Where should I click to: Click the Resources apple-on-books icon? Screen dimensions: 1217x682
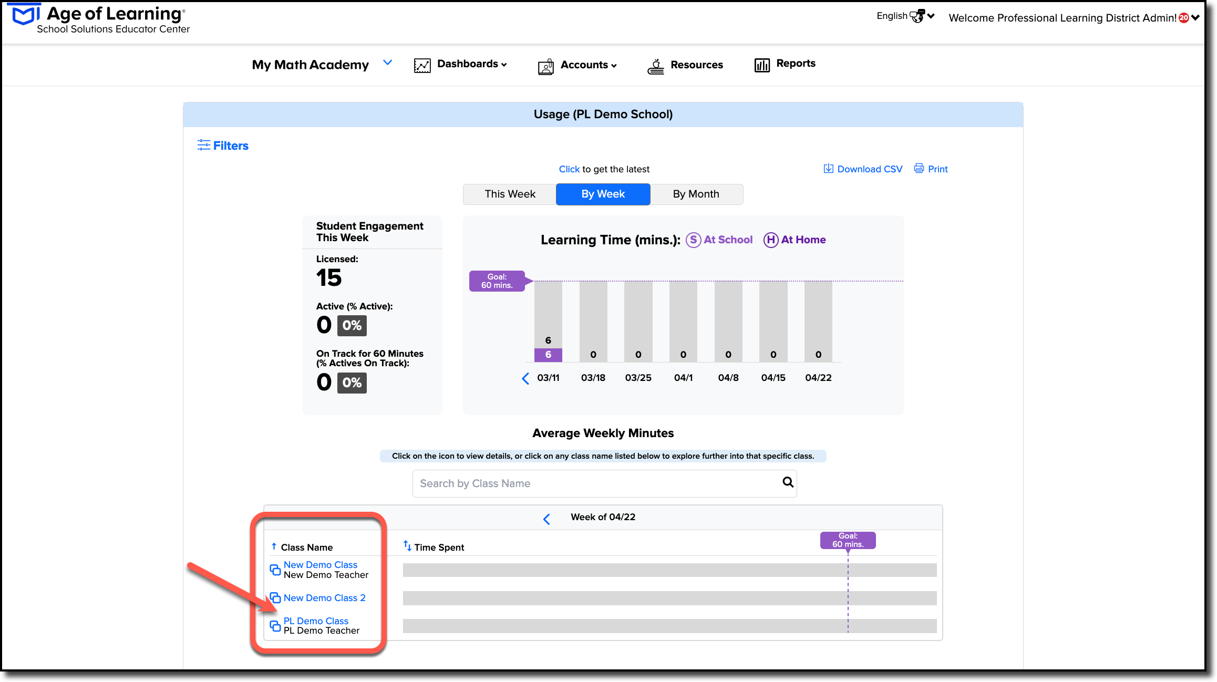click(x=656, y=66)
